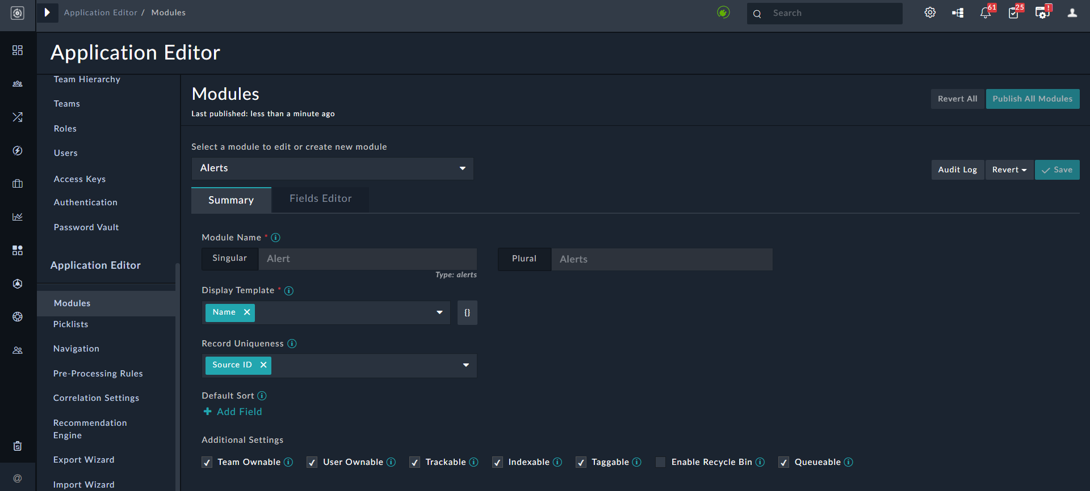Click the Singular module name field
Viewport: 1090px width, 491px height.
[x=367, y=259]
